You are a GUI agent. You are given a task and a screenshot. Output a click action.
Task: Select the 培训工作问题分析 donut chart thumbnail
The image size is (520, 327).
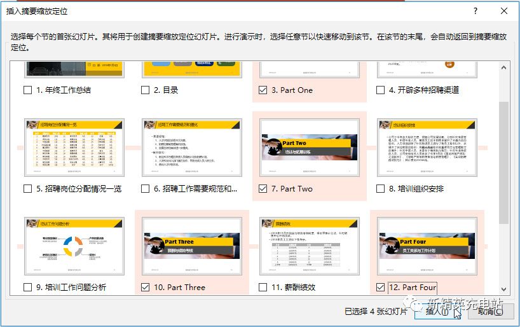click(74, 246)
